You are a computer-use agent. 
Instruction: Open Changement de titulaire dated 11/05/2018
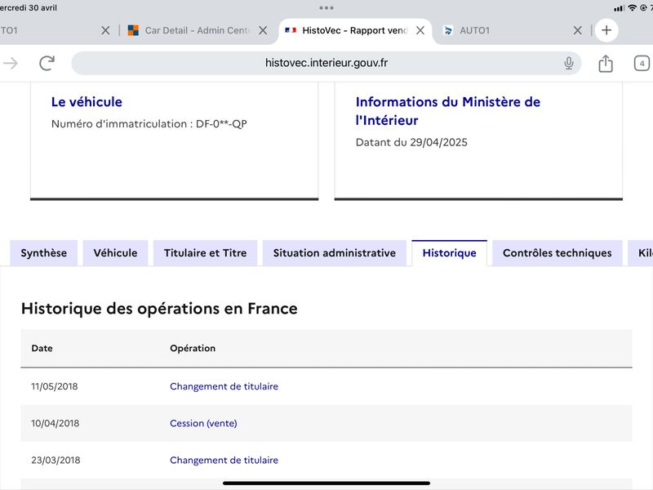(x=224, y=386)
